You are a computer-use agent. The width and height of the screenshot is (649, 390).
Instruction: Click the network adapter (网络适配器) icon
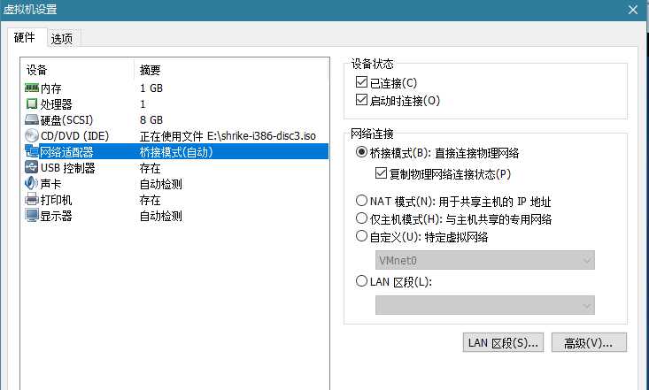pos(32,152)
